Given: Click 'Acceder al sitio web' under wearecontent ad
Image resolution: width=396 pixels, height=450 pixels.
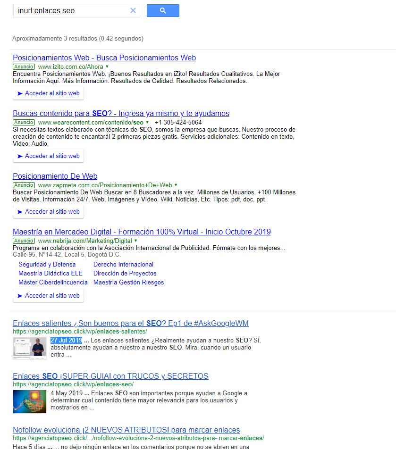Looking at the screenshot, I should tap(48, 156).
